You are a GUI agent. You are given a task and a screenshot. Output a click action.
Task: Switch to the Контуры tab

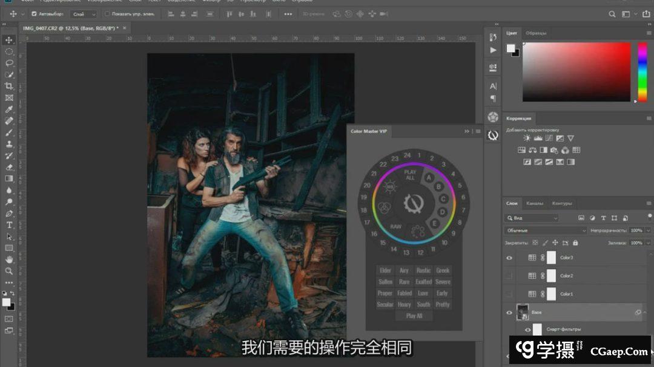click(x=561, y=204)
